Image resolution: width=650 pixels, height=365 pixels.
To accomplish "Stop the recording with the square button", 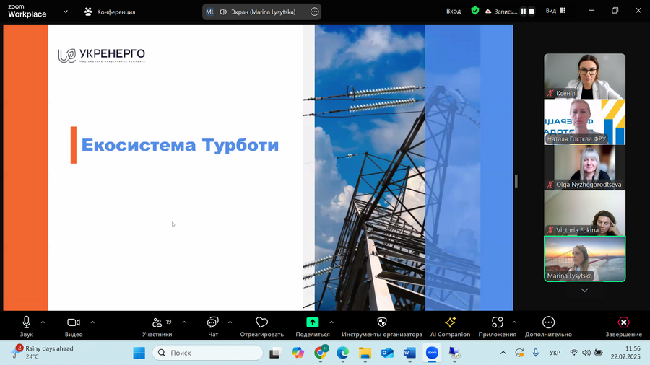I will point(532,11).
